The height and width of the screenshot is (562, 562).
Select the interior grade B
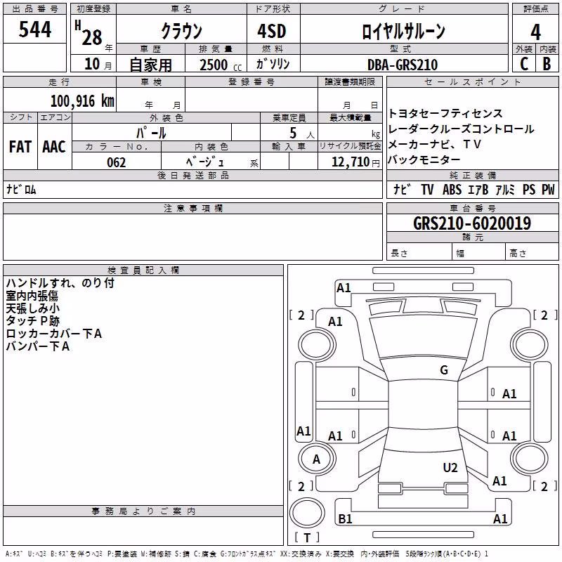[x=547, y=64]
